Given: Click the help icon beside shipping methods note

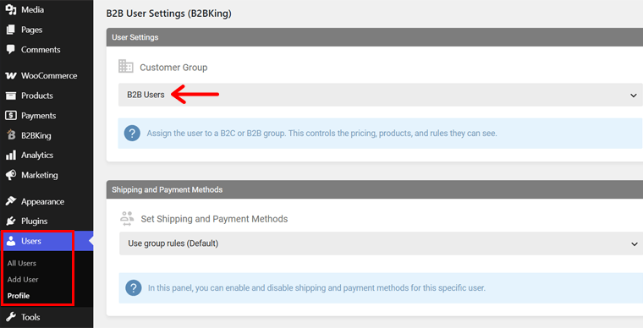Looking at the screenshot, I should click(134, 288).
